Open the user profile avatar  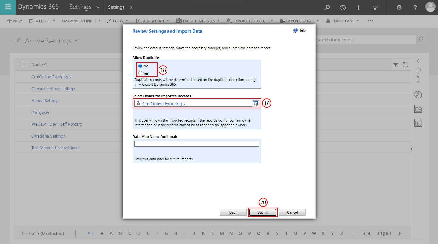tap(430, 7)
